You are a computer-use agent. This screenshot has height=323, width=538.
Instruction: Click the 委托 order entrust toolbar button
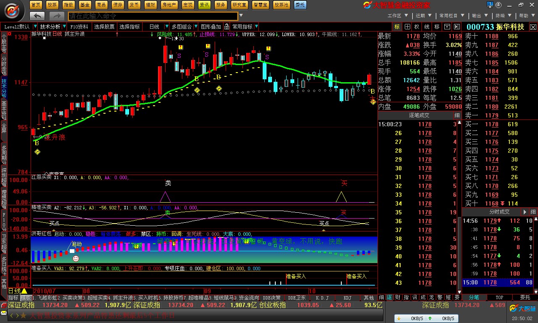300,5
